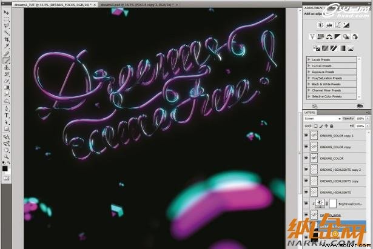
Task: Hide the Brightness/Contrast adjustment layer
Action: tap(306, 204)
